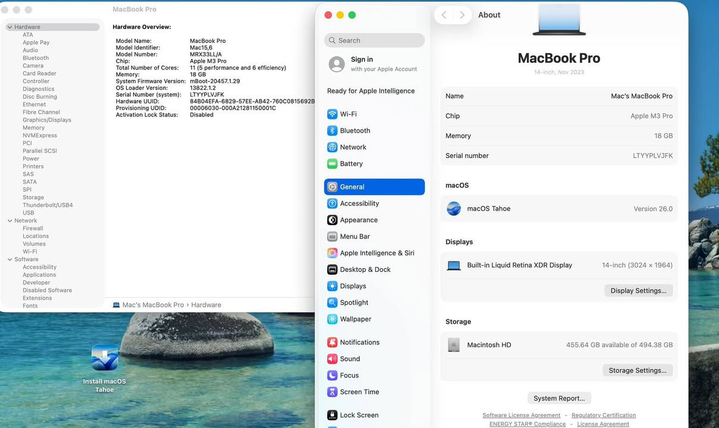Collapse the Network group in System Information sidebar
The image size is (719, 428).
[x=10, y=221]
